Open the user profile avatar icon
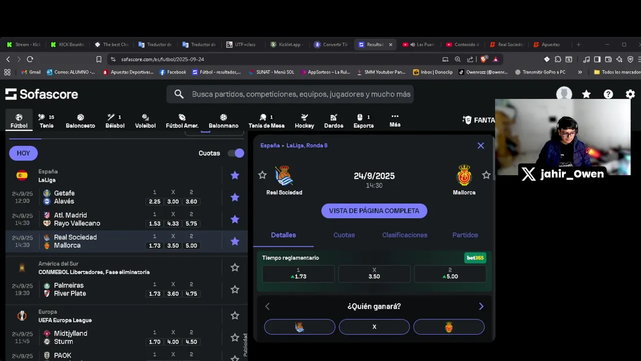This screenshot has width=641, height=361. point(564,94)
